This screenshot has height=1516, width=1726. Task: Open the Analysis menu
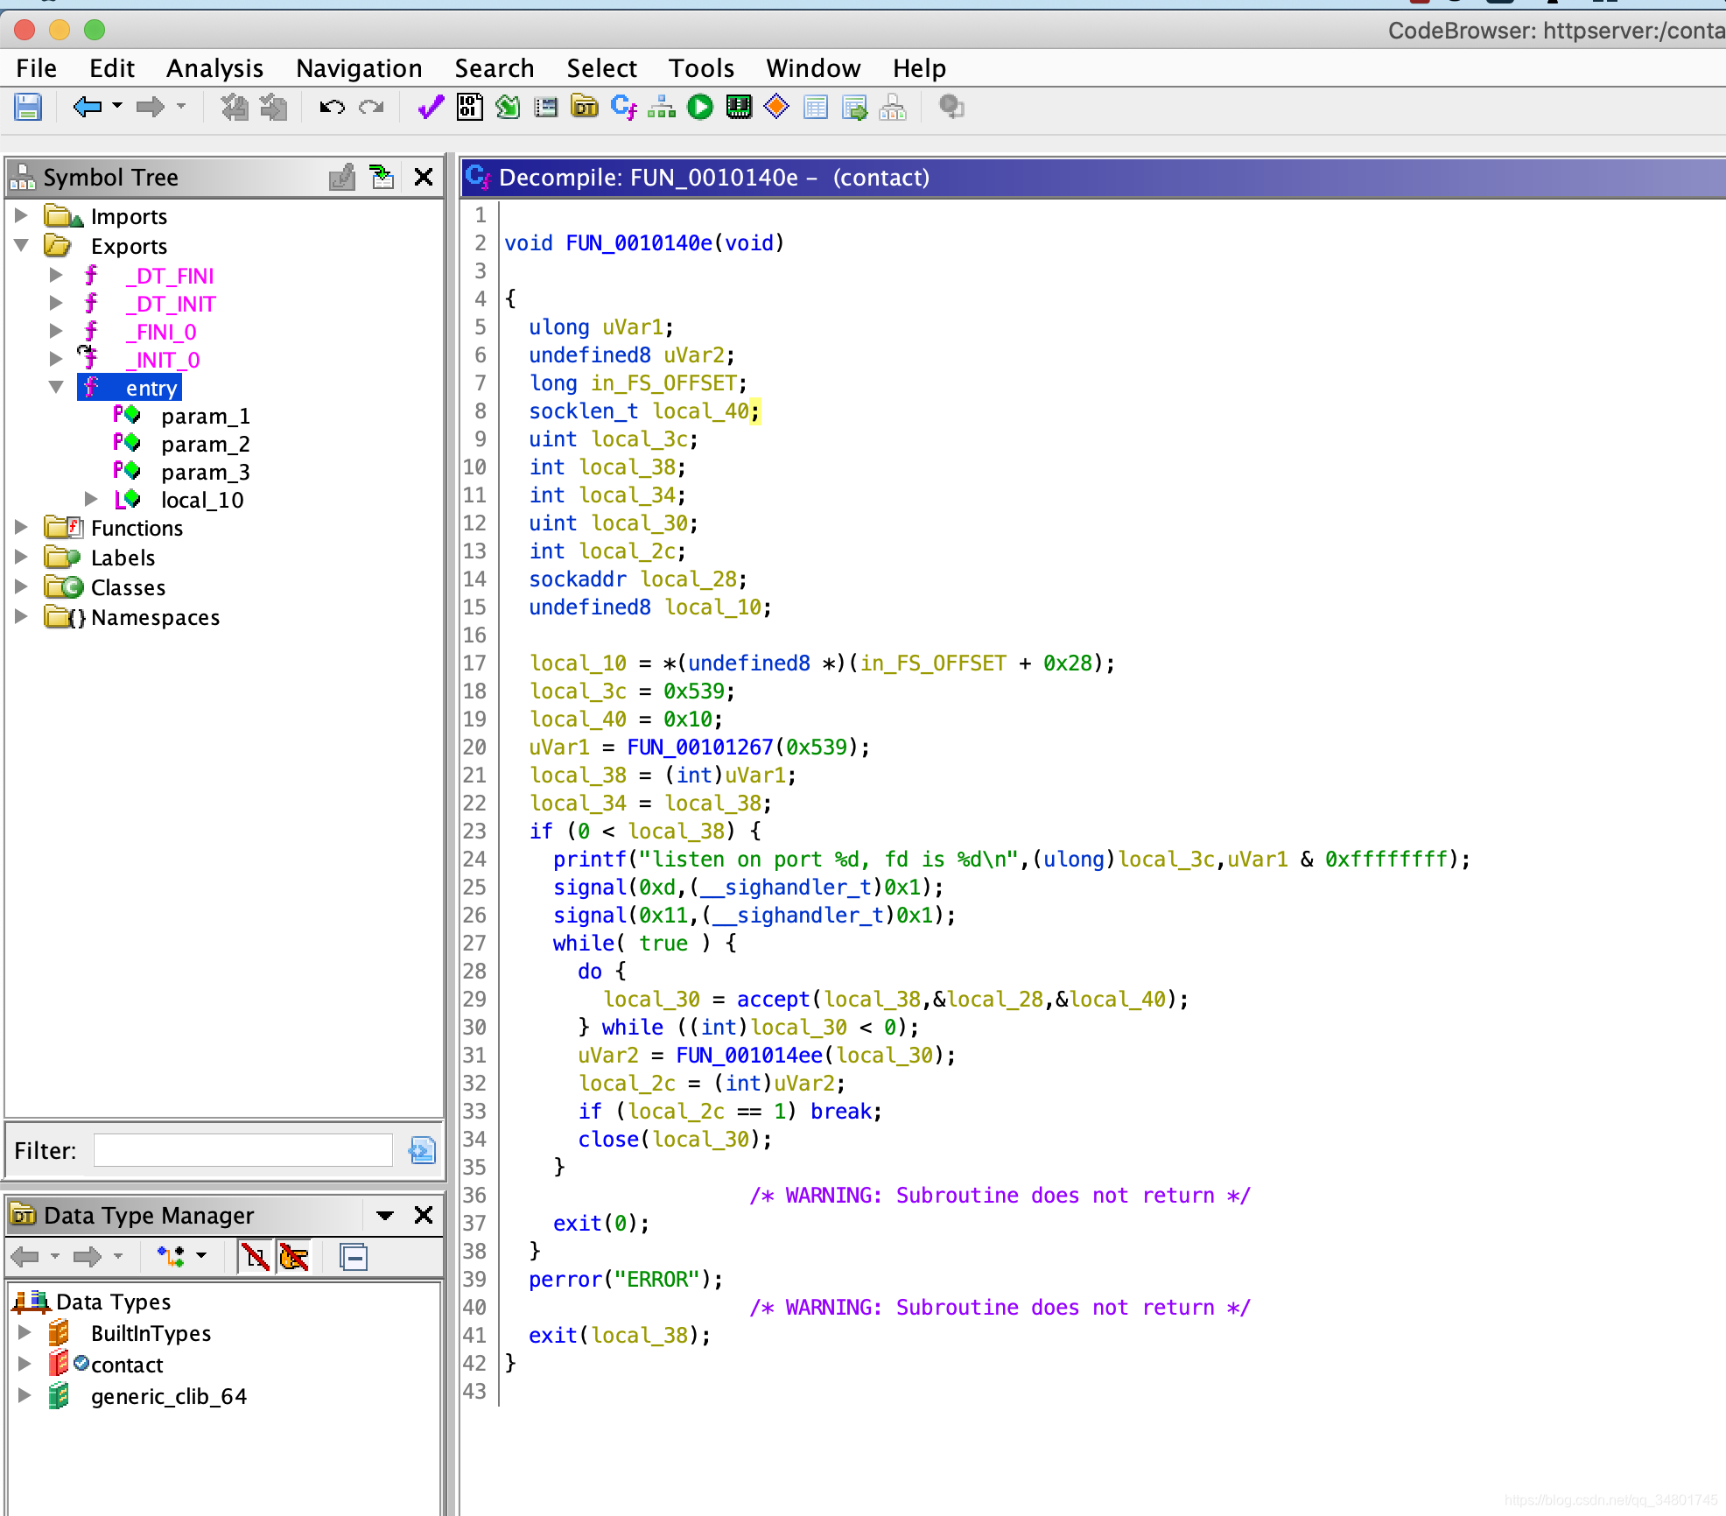214,68
